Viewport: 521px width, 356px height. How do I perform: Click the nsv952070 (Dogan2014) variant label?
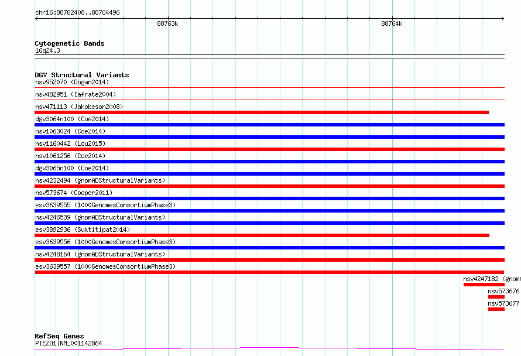pos(72,82)
